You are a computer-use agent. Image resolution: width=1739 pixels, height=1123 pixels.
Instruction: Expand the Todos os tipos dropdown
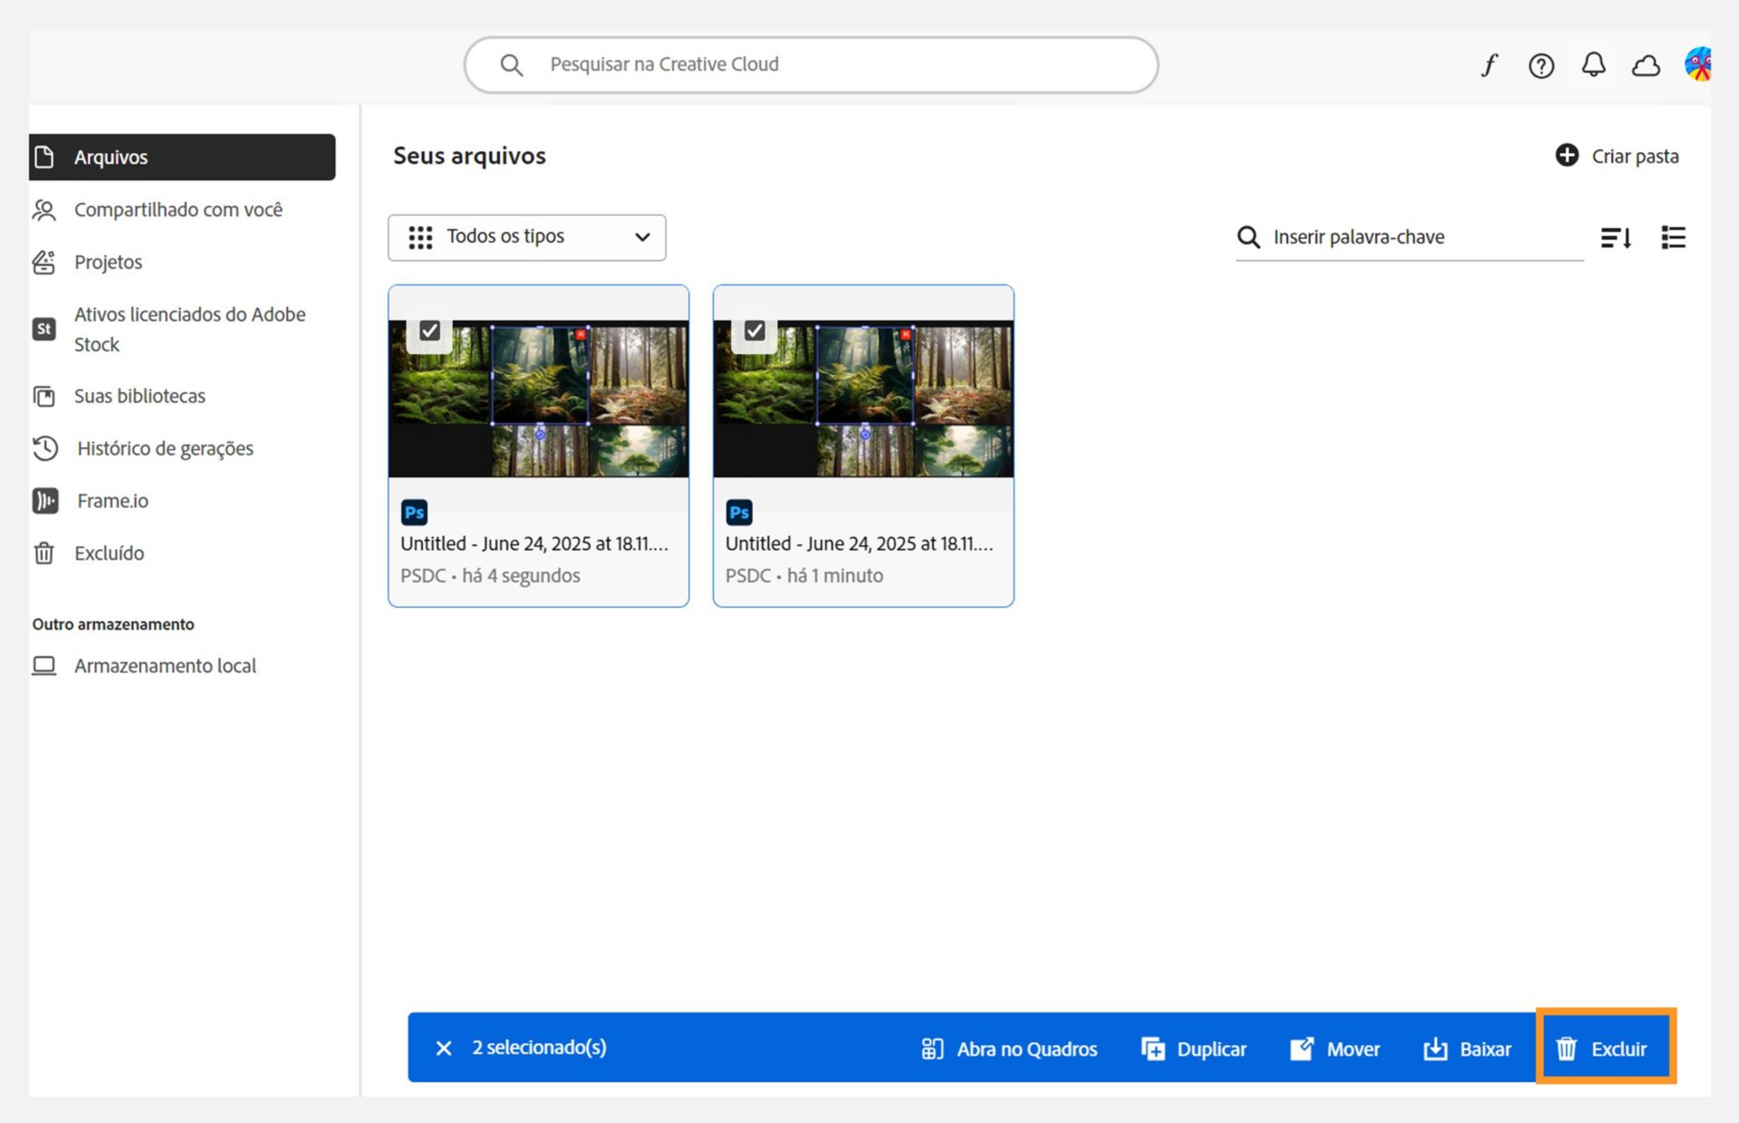pos(527,237)
